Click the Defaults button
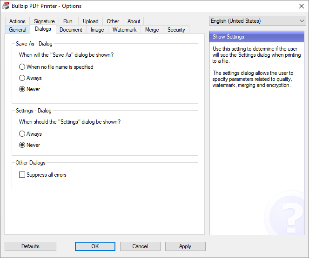309x258 pixels. pyautogui.click(x=31, y=246)
